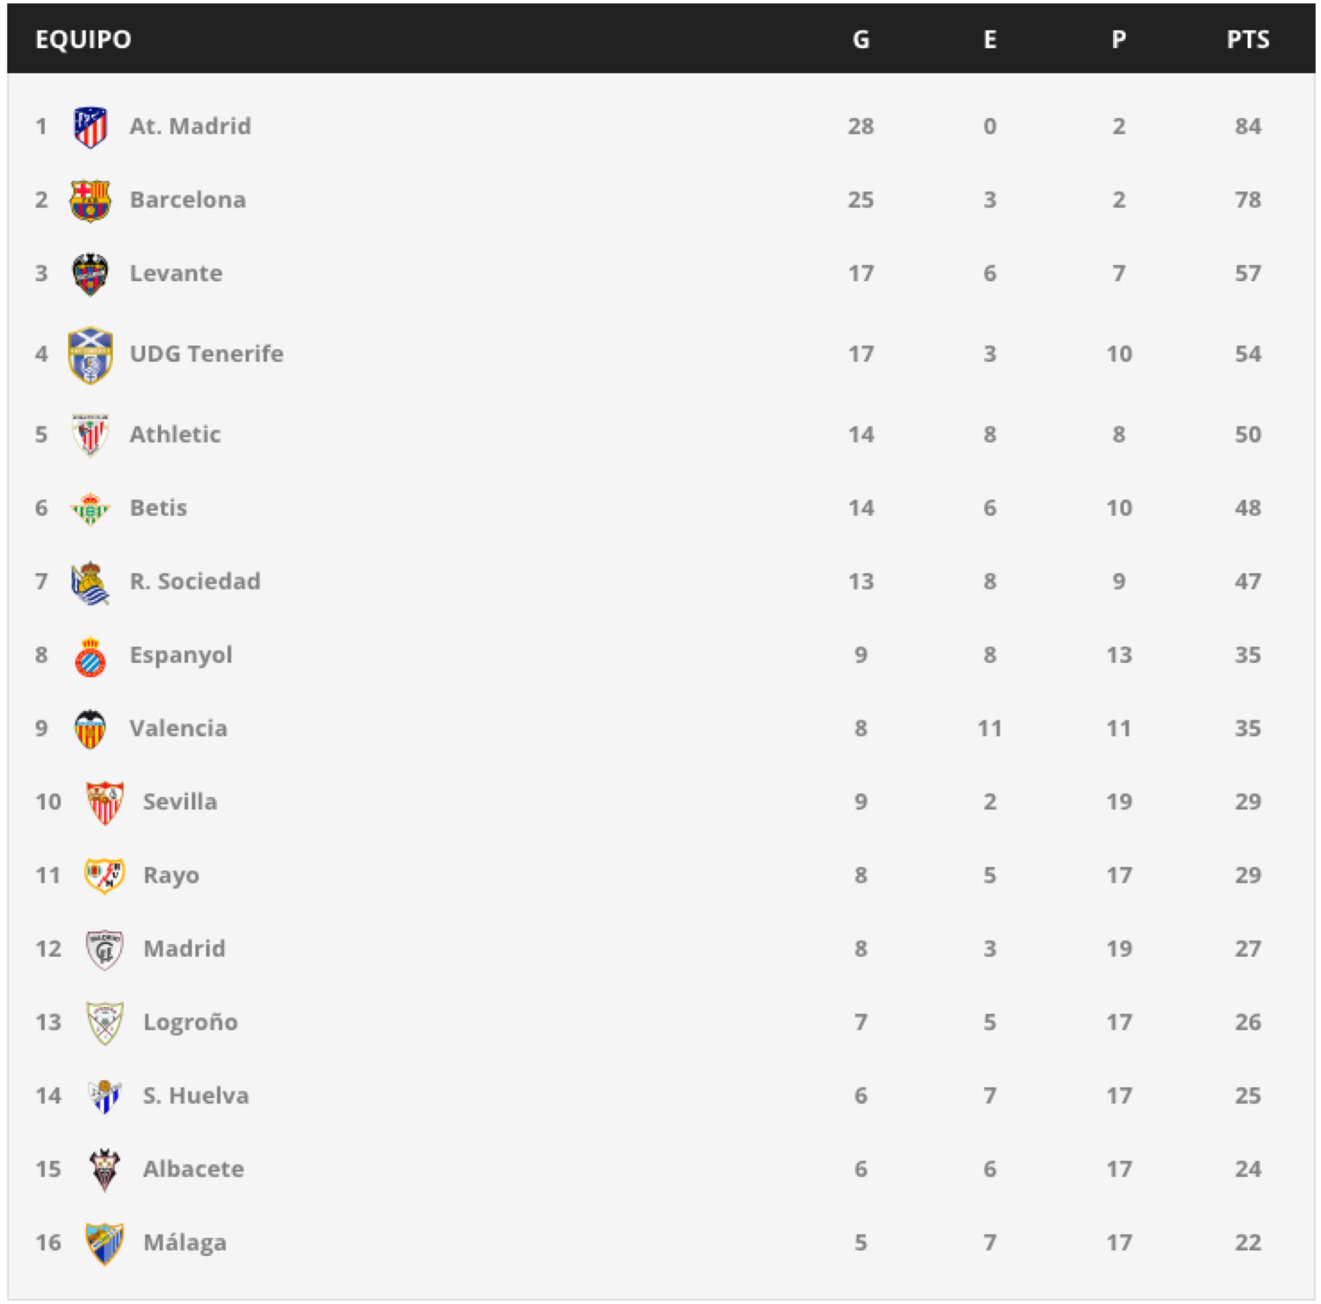Select the Betis green crest
Screen dimensions: 1321x1304
tap(90, 508)
